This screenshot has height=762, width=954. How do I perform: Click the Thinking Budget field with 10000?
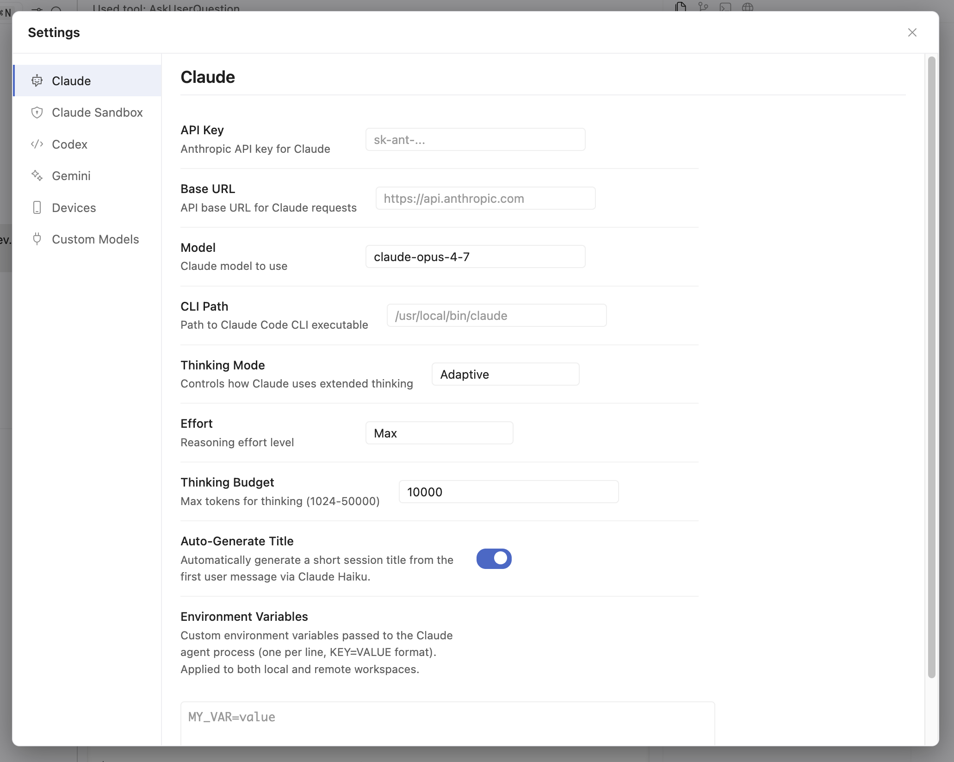(508, 492)
